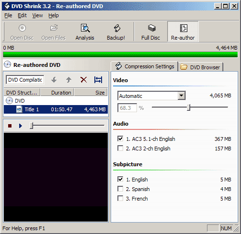Select the Title 1 row
The height and width of the screenshot is (234, 241).
click(56, 109)
